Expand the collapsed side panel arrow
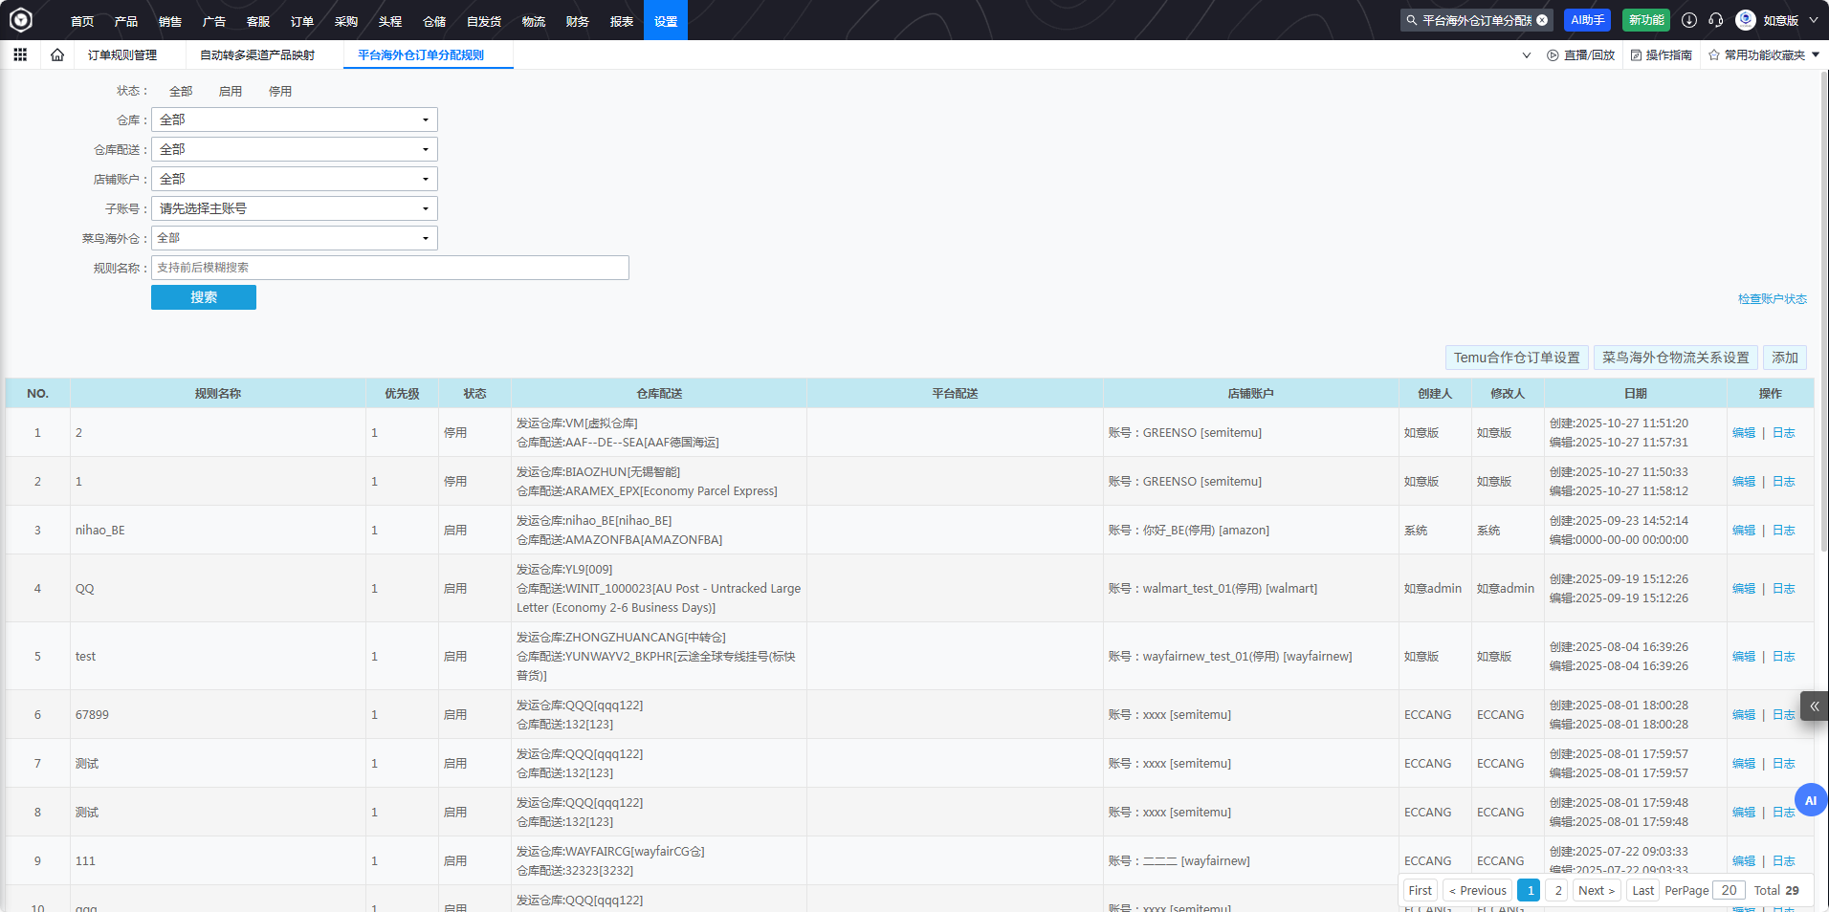1829x912 pixels. click(x=1814, y=706)
